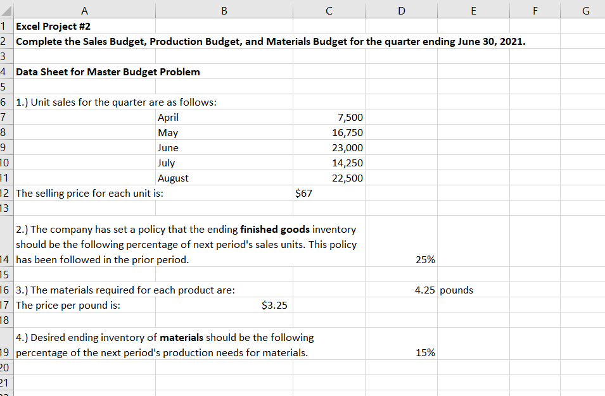Select the 4.25 materials quantity cell
This screenshot has width=605, height=396.
point(401,290)
